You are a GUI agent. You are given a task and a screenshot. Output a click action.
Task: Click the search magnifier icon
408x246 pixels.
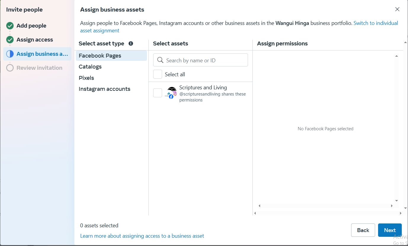pyautogui.click(x=160, y=60)
